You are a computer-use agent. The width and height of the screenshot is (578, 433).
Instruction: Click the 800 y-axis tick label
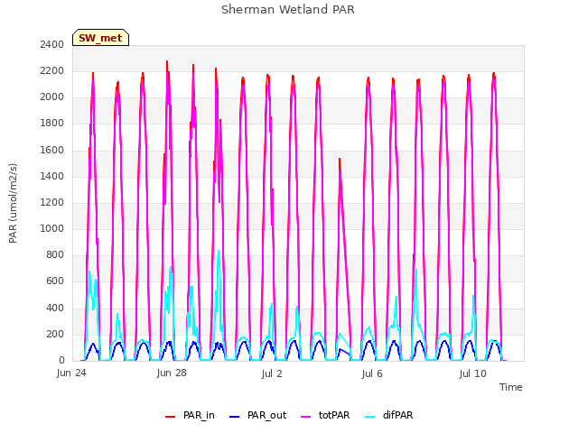[55, 254]
